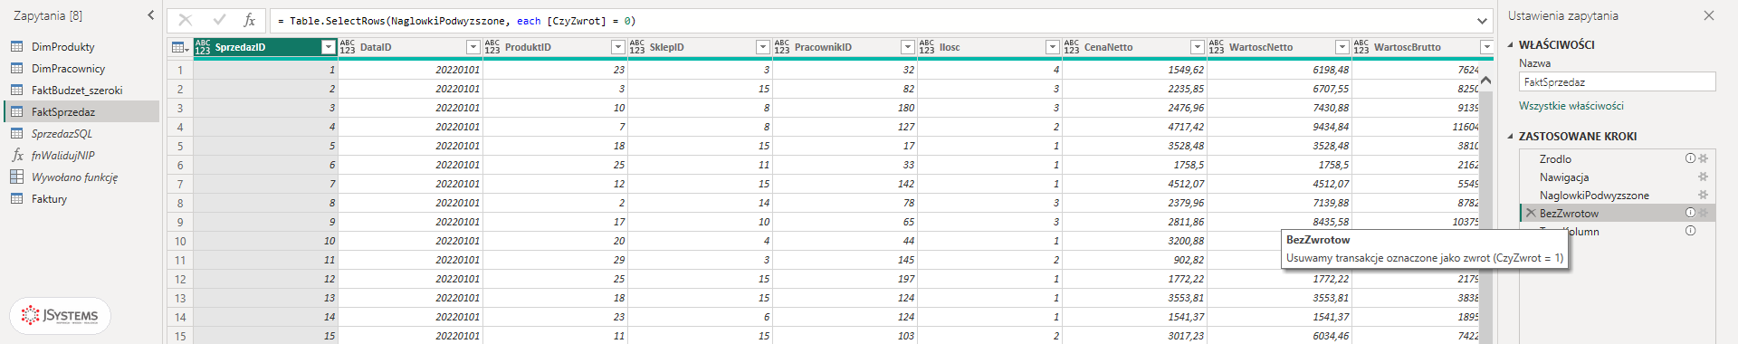Select the BezZwrotow applied step
Image resolution: width=1738 pixels, height=344 pixels.
click(1569, 213)
